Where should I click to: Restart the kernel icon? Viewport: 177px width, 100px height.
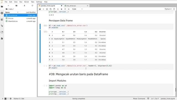[65, 9]
